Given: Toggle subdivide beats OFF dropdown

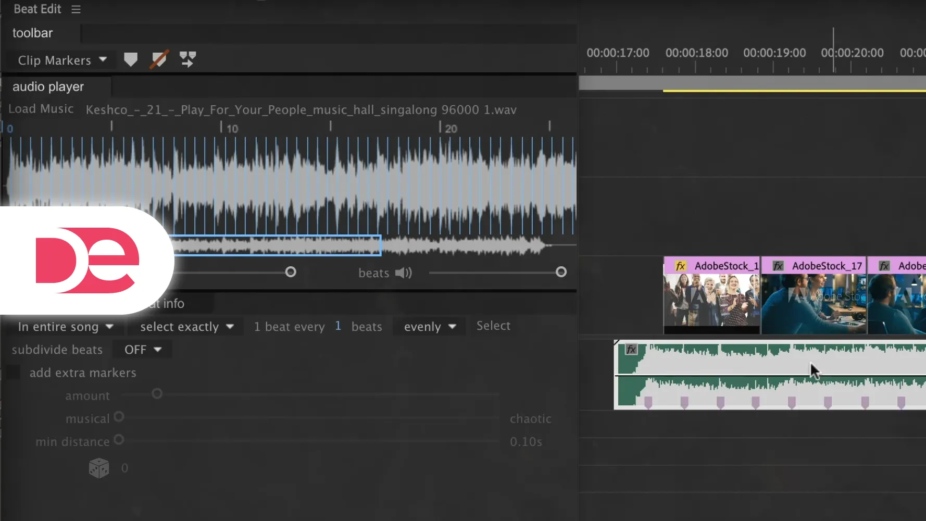Looking at the screenshot, I should (143, 350).
